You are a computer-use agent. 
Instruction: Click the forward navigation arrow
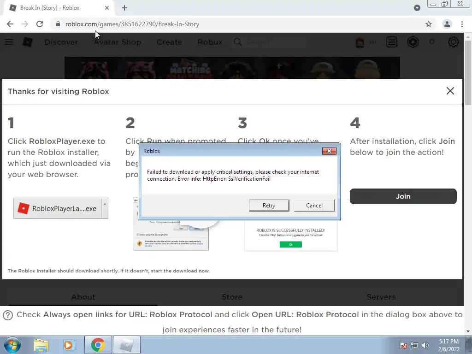coord(25,24)
